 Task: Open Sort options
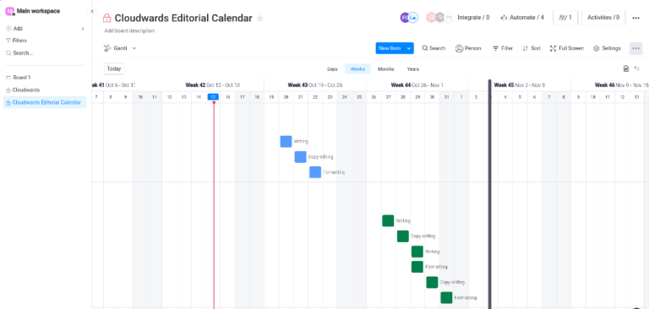532,48
